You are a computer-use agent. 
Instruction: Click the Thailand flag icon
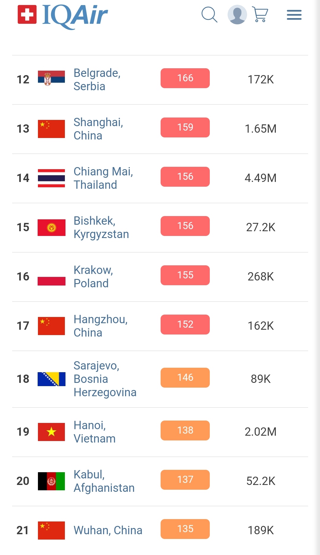pyautogui.click(x=51, y=178)
